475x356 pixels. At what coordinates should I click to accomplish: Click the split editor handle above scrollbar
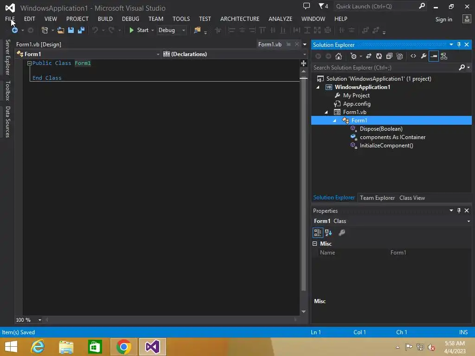pos(303,63)
